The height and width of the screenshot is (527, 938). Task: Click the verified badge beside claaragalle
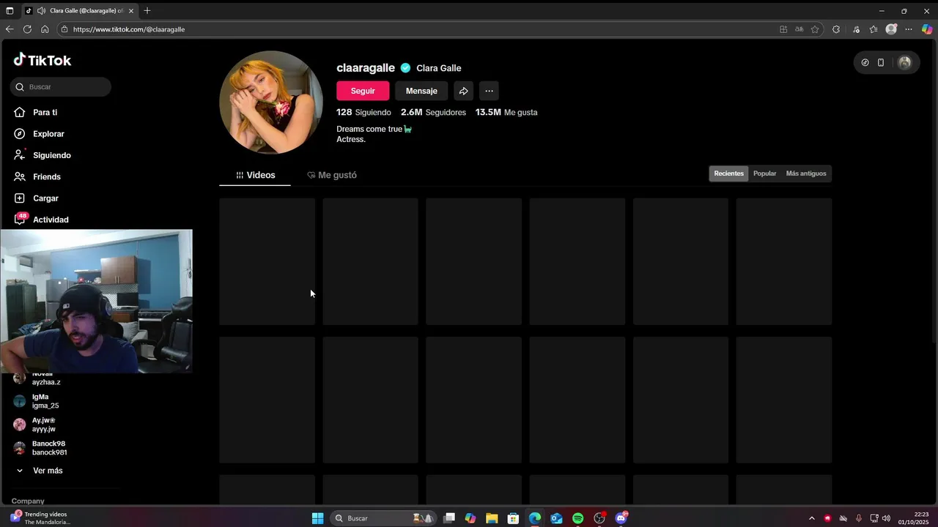click(x=405, y=68)
